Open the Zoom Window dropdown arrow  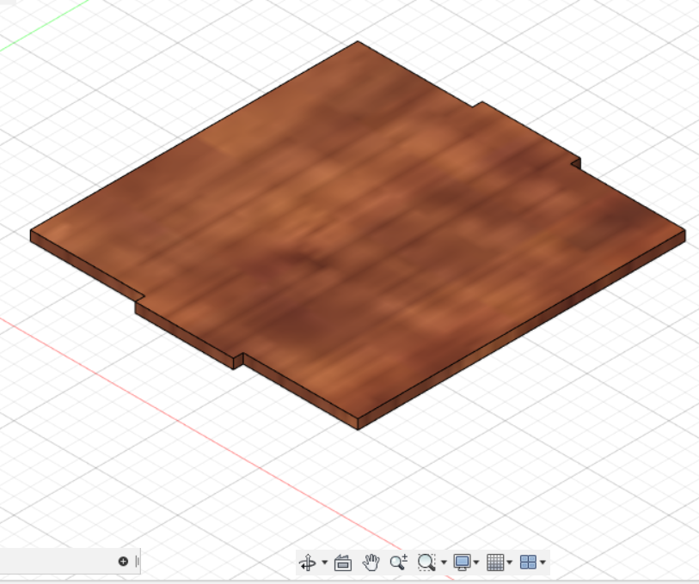[444, 563]
